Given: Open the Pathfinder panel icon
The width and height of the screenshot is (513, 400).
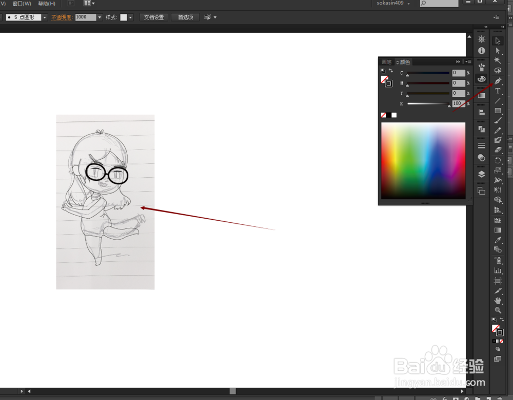Looking at the screenshot, I should tap(481, 129).
